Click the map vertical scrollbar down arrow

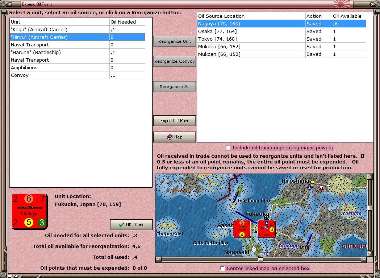click(370, 253)
